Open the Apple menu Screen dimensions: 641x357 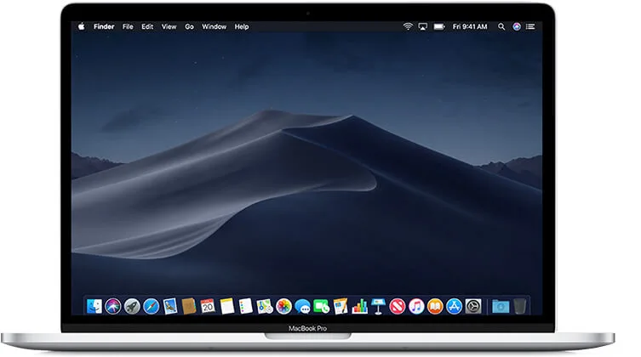[82, 26]
